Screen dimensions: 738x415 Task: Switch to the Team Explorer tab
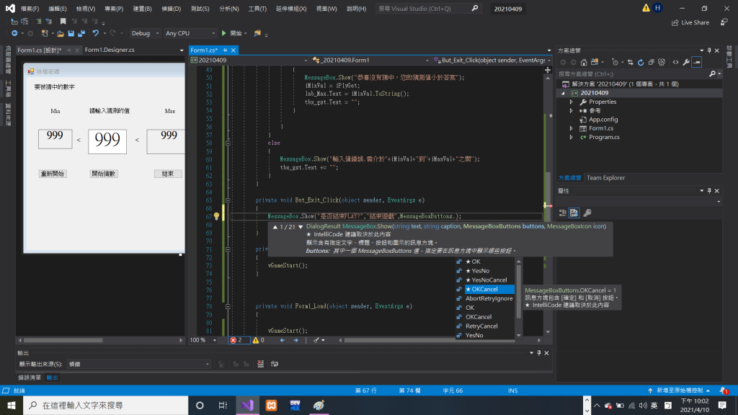tap(605, 177)
